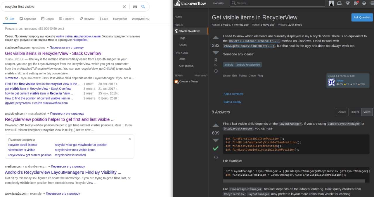The image size is (374, 197).
Task: Bookmark the question using the icon above 60
Action: click(x=216, y=60)
